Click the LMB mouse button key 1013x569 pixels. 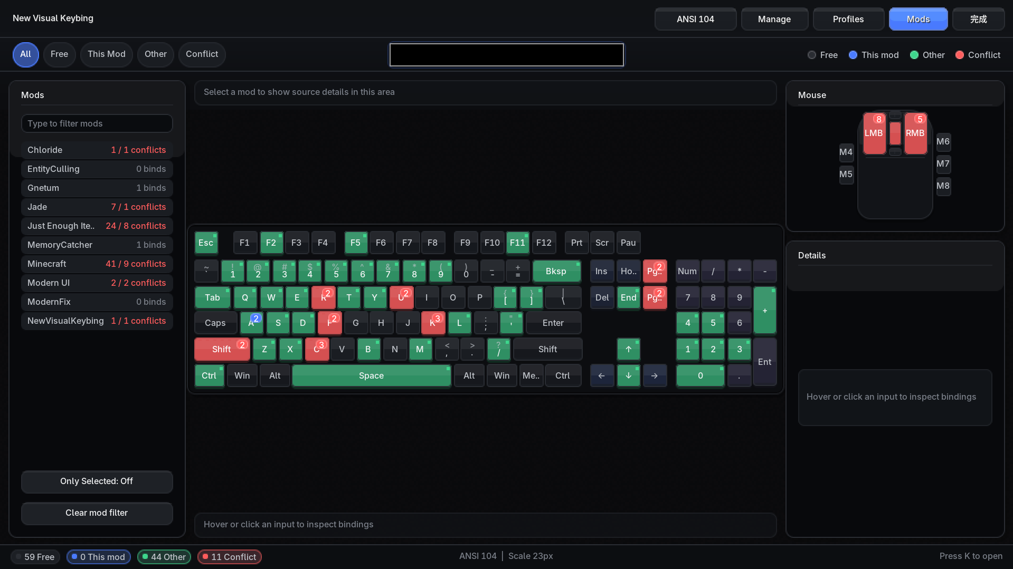(x=874, y=133)
